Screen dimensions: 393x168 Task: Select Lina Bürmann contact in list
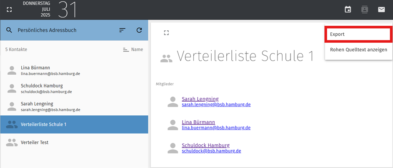74,71
